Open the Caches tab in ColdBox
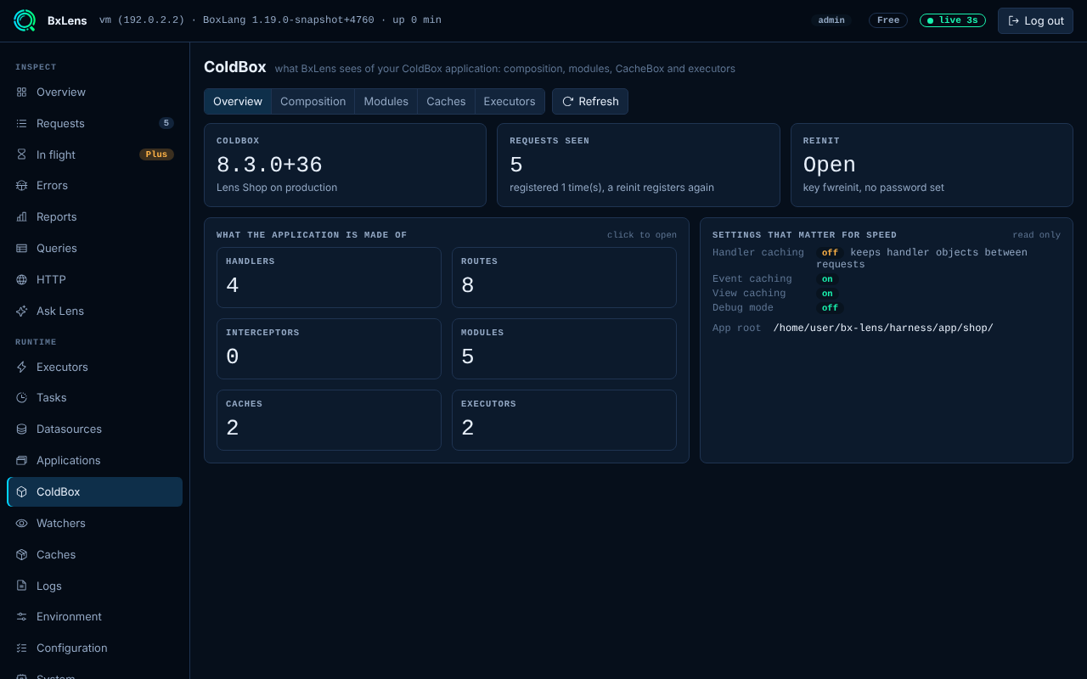The width and height of the screenshot is (1087, 679). (x=446, y=101)
